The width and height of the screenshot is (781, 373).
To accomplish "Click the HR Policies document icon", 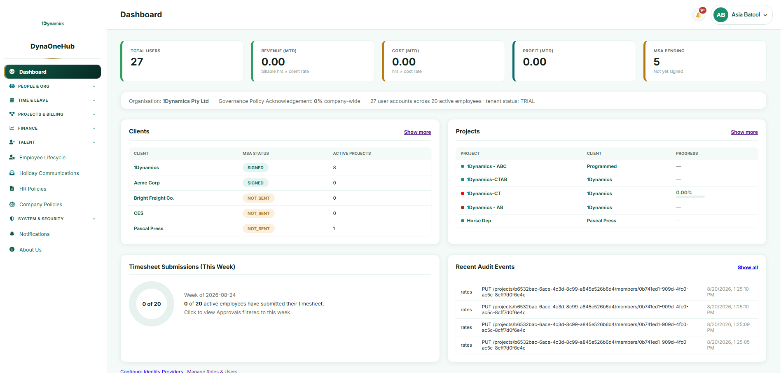I will click(12, 189).
